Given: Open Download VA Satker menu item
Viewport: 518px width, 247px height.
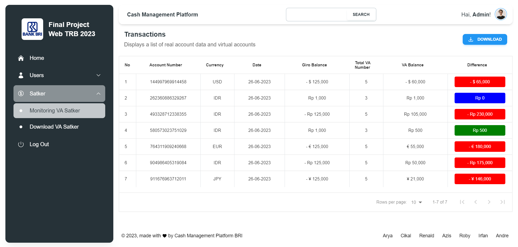Looking at the screenshot, I should pyautogui.click(x=54, y=127).
